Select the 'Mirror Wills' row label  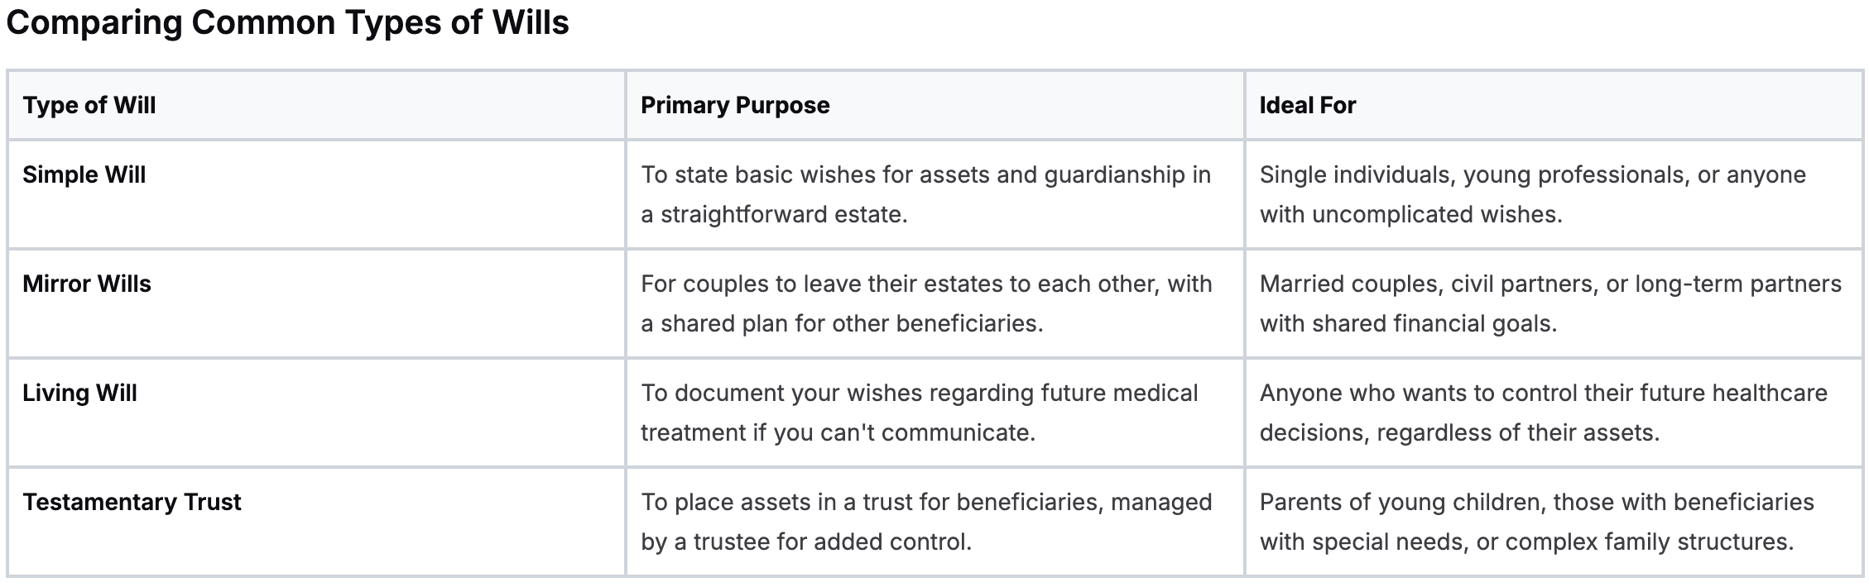pyautogui.click(x=87, y=284)
